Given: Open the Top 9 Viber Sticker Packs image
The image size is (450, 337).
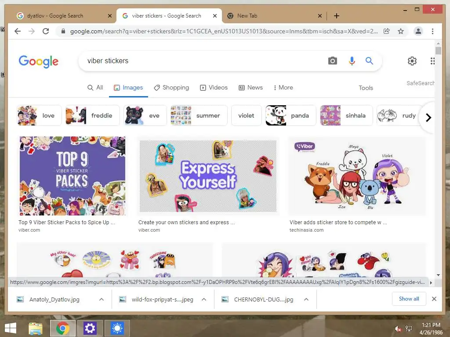Looking at the screenshot, I should tap(73, 176).
